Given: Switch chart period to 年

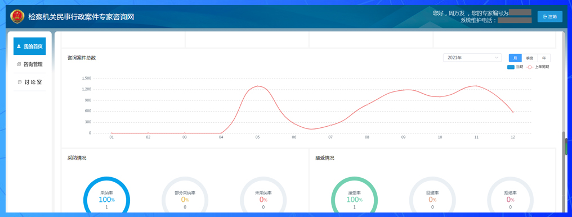Looking at the screenshot, I should (x=544, y=58).
